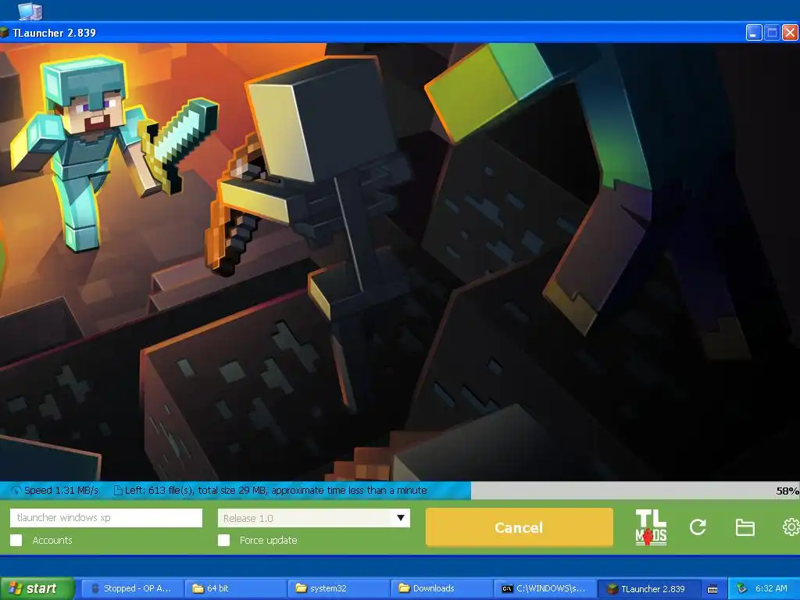The width and height of the screenshot is (800, 600).
Task: Click the 58% progress label
Action: pos(787,491)
